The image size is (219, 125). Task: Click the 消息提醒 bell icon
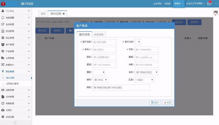[x=3, y=18]
